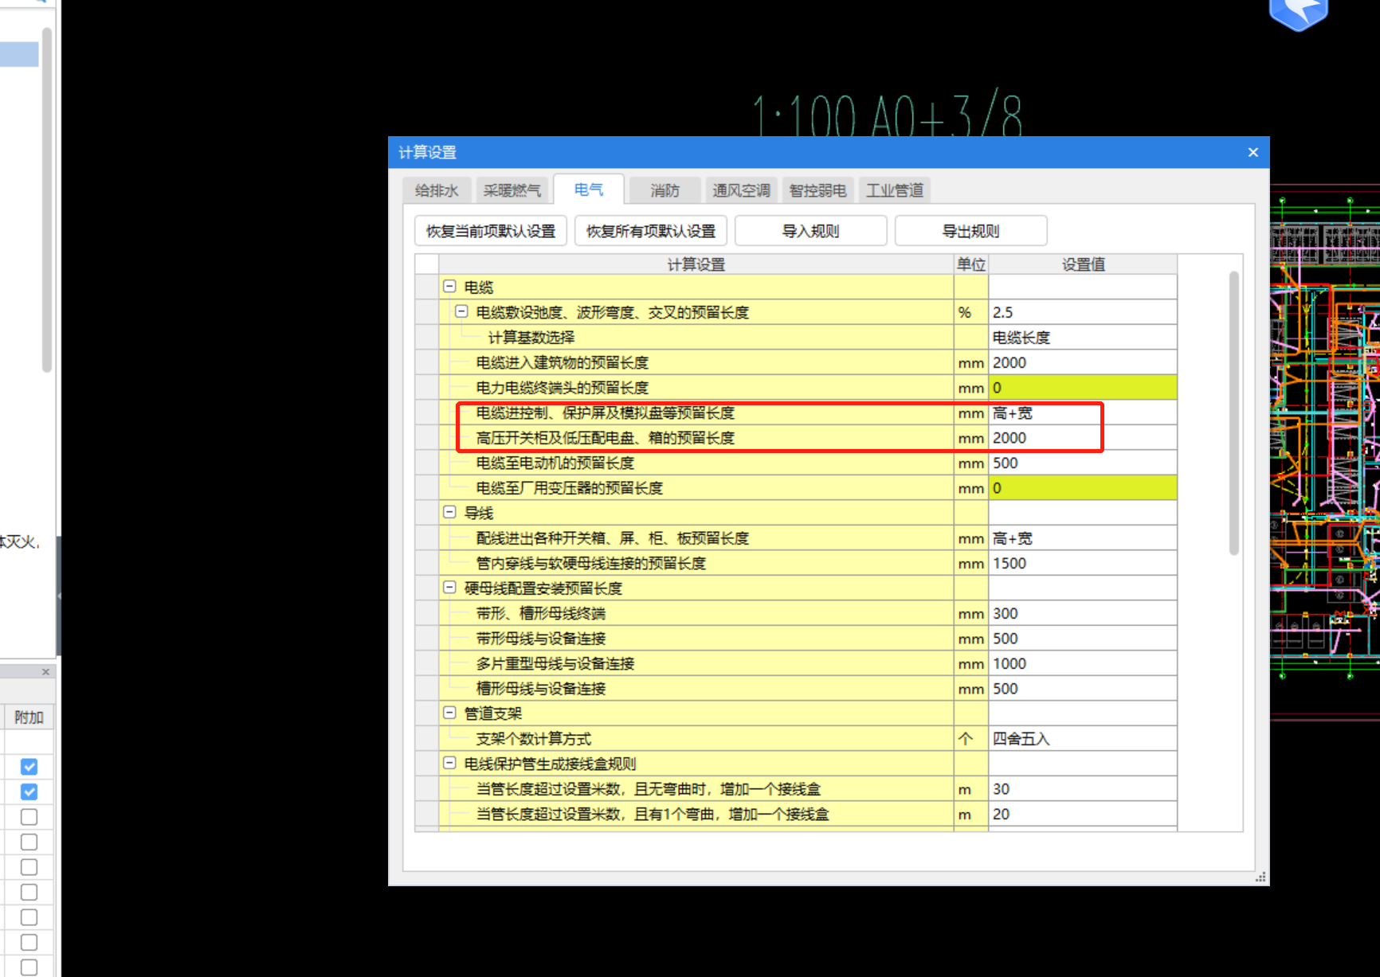Edit 1000 value for 多片重型母线与设备连接
Screen dimensions: 1380x977
pos(1083,663)
